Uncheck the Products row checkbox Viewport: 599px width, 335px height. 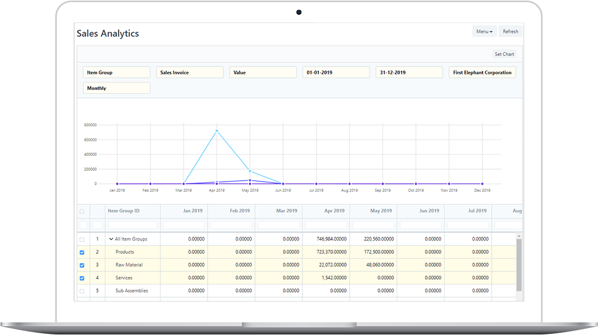(x=82, y=252)
